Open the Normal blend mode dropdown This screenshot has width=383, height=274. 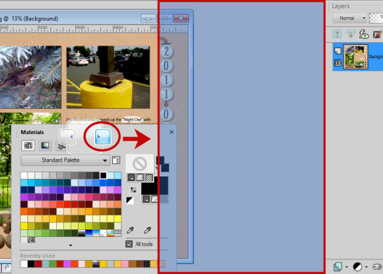(350, 19)
